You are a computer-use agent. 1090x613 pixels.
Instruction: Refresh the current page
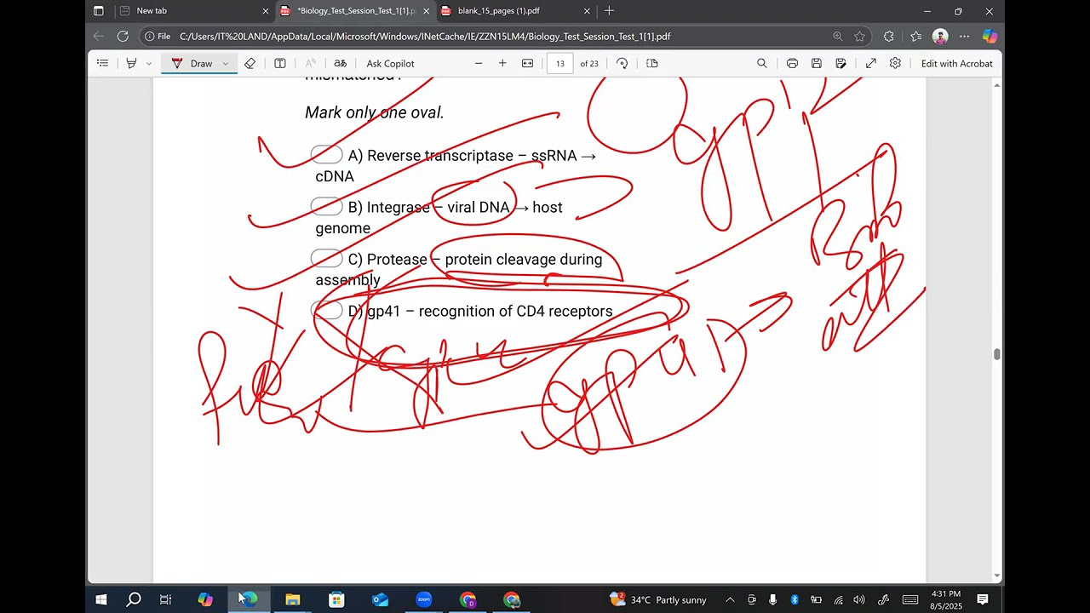[x=123, y=37]
